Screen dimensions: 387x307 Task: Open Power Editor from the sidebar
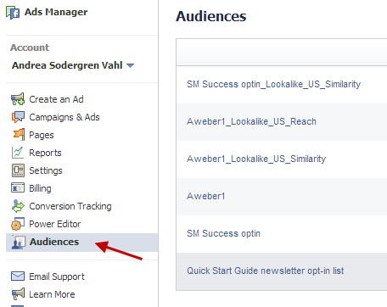tap(55, 224)
